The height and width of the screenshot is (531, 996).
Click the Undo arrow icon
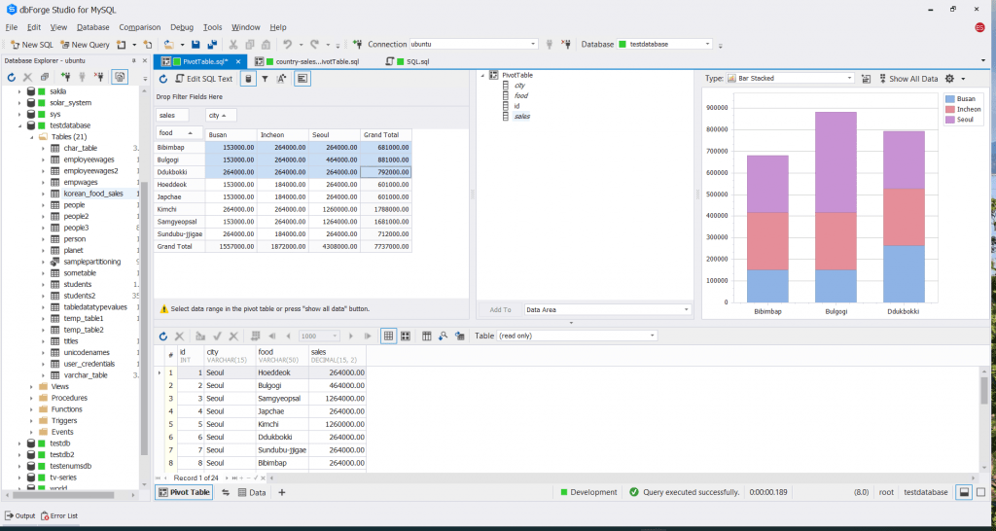coord(287,45)
